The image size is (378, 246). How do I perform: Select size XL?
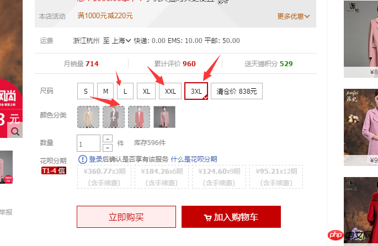coord(146,91)
